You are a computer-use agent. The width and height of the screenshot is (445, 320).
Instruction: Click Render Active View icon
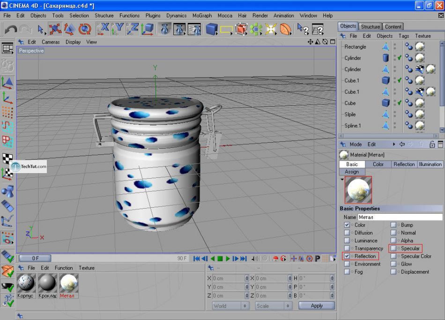point(164,29)
